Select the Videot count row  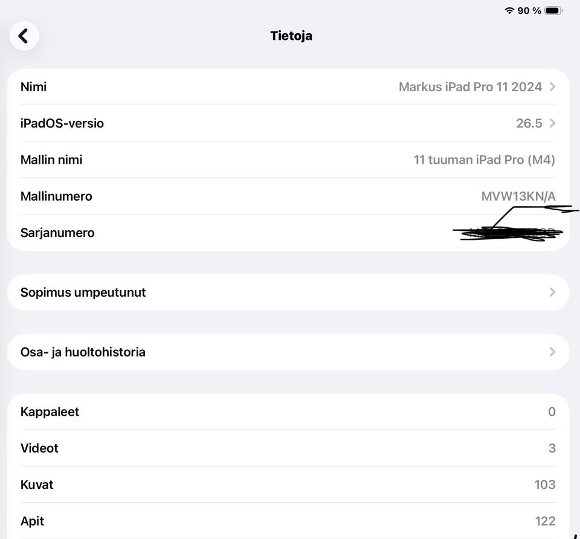tap(288, 448)
